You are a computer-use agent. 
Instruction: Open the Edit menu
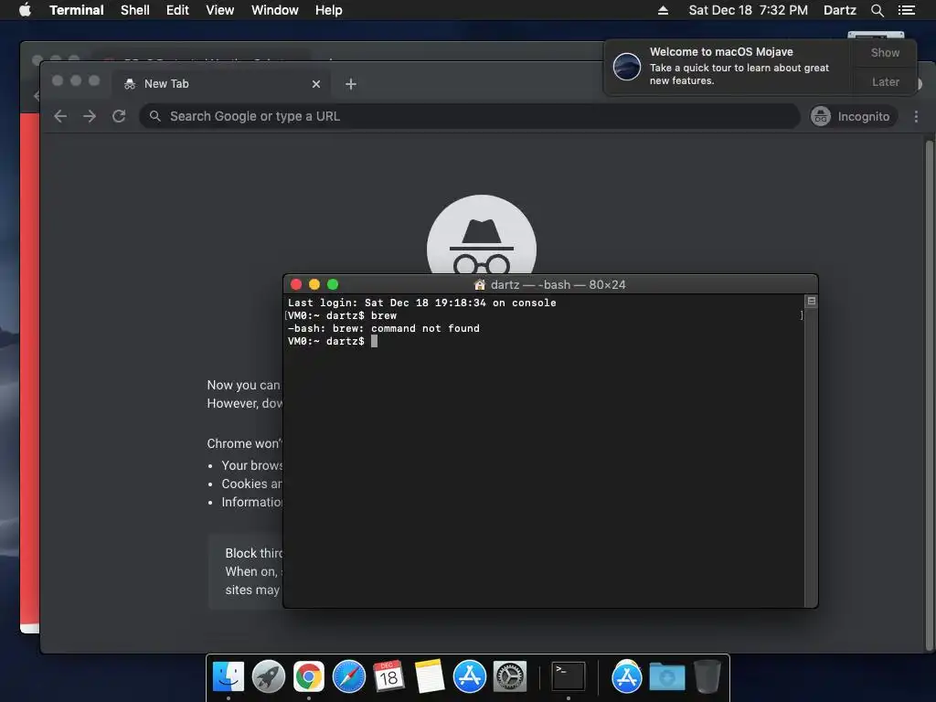[177, 10]
